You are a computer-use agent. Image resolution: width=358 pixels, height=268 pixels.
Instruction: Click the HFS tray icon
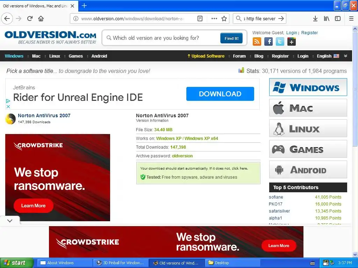click(325, 263)
